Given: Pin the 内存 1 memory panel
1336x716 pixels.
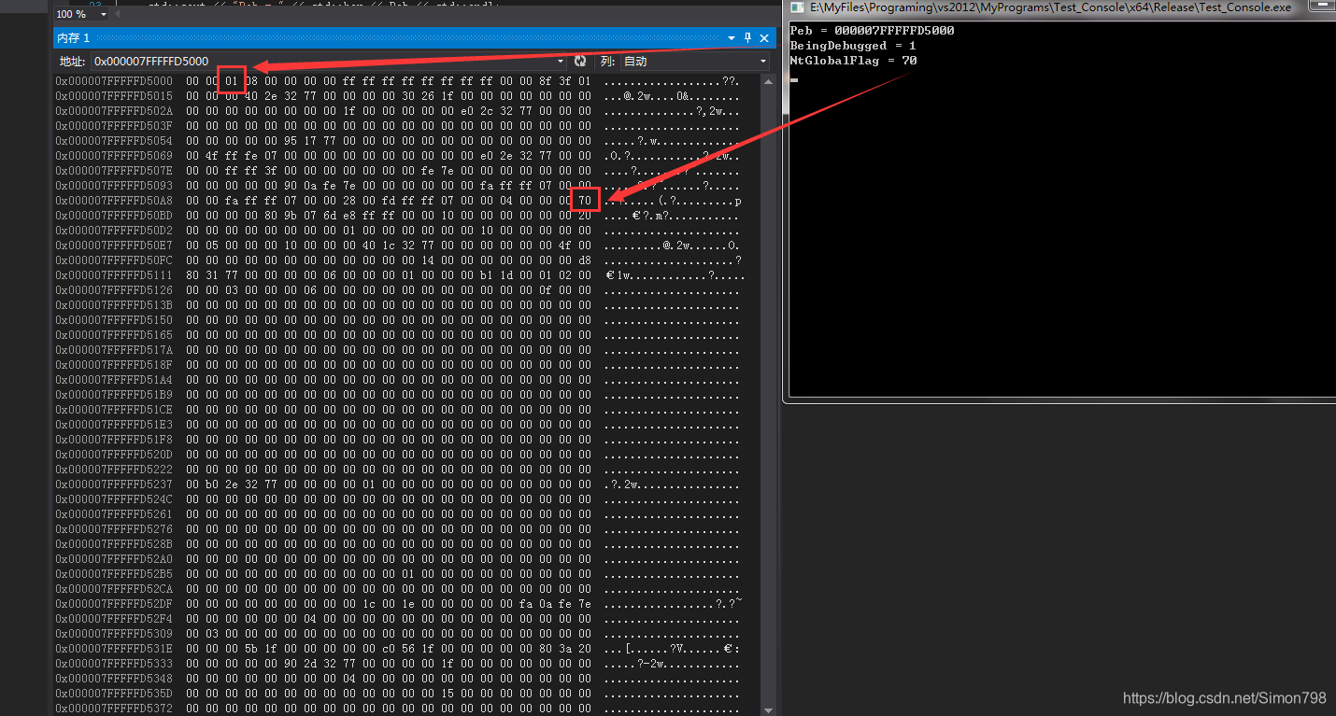Looking at the screenshot, I should 747,37.
